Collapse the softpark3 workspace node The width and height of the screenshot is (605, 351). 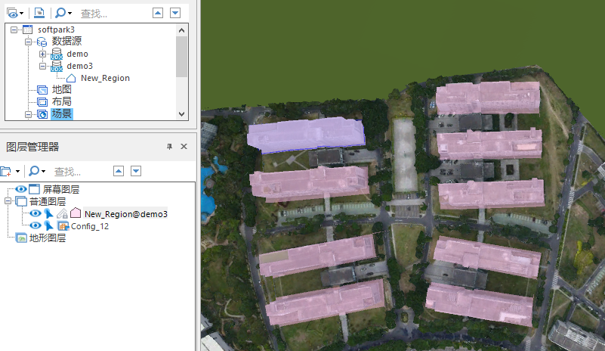pos(14,30)
